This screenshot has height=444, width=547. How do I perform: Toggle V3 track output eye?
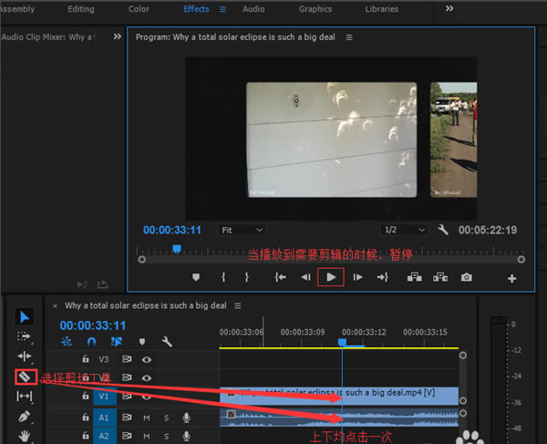tap(146, 359)
